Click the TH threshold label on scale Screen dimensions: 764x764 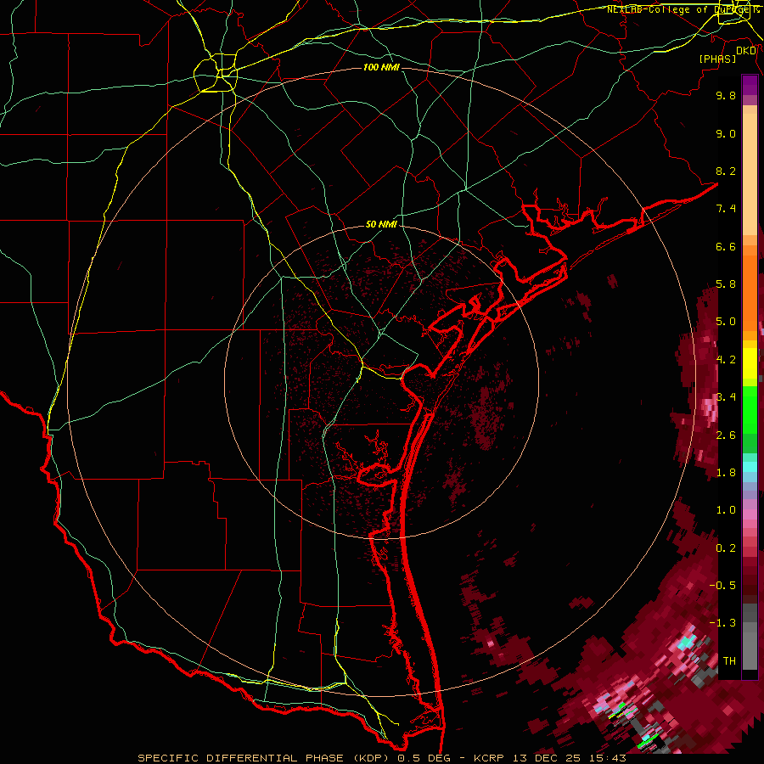[729, 661]
